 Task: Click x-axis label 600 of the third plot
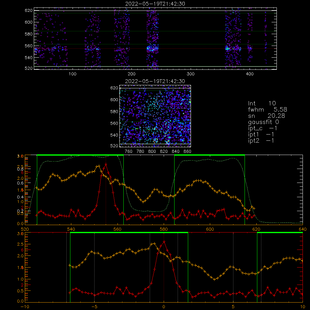pos(210,229)
